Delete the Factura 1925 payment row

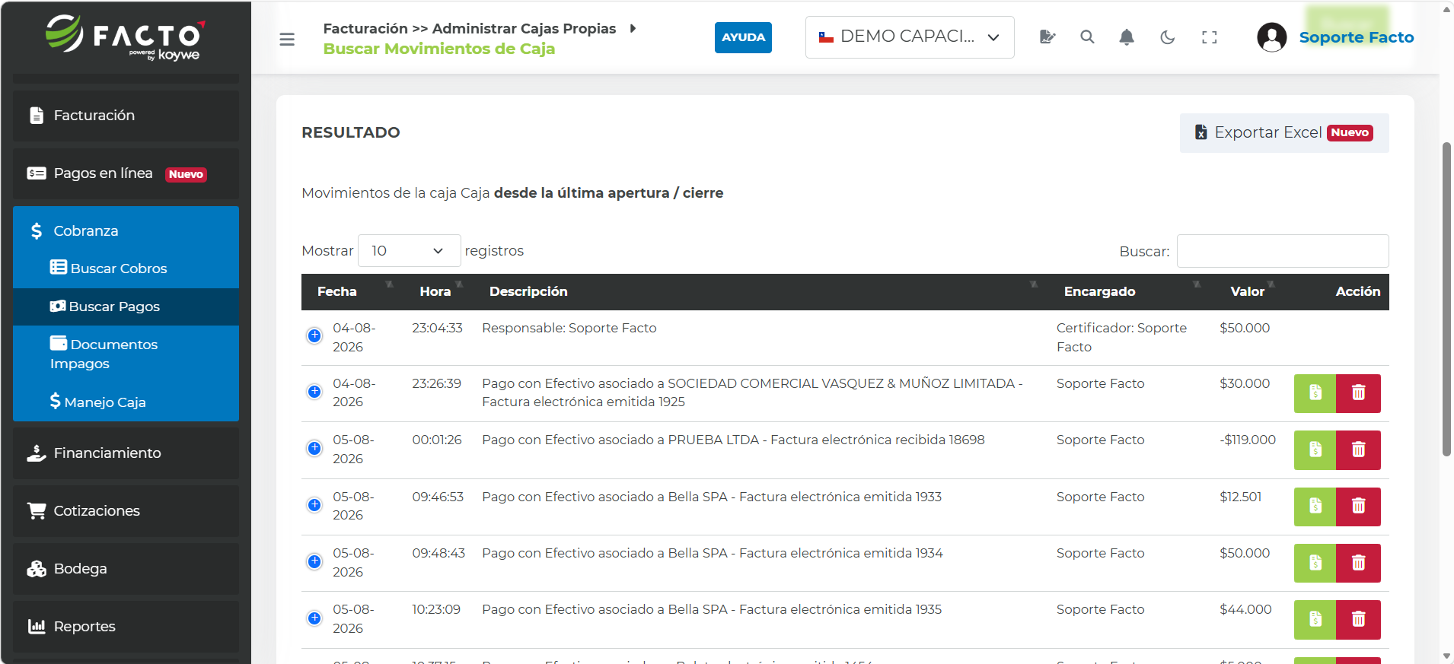[x=1358, y=393]
